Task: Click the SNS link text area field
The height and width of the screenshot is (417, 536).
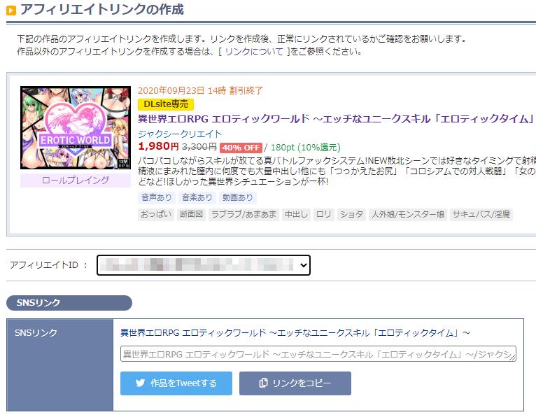Action: [x=318, y=354]
